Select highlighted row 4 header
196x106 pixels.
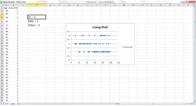(x=2, y=17)
